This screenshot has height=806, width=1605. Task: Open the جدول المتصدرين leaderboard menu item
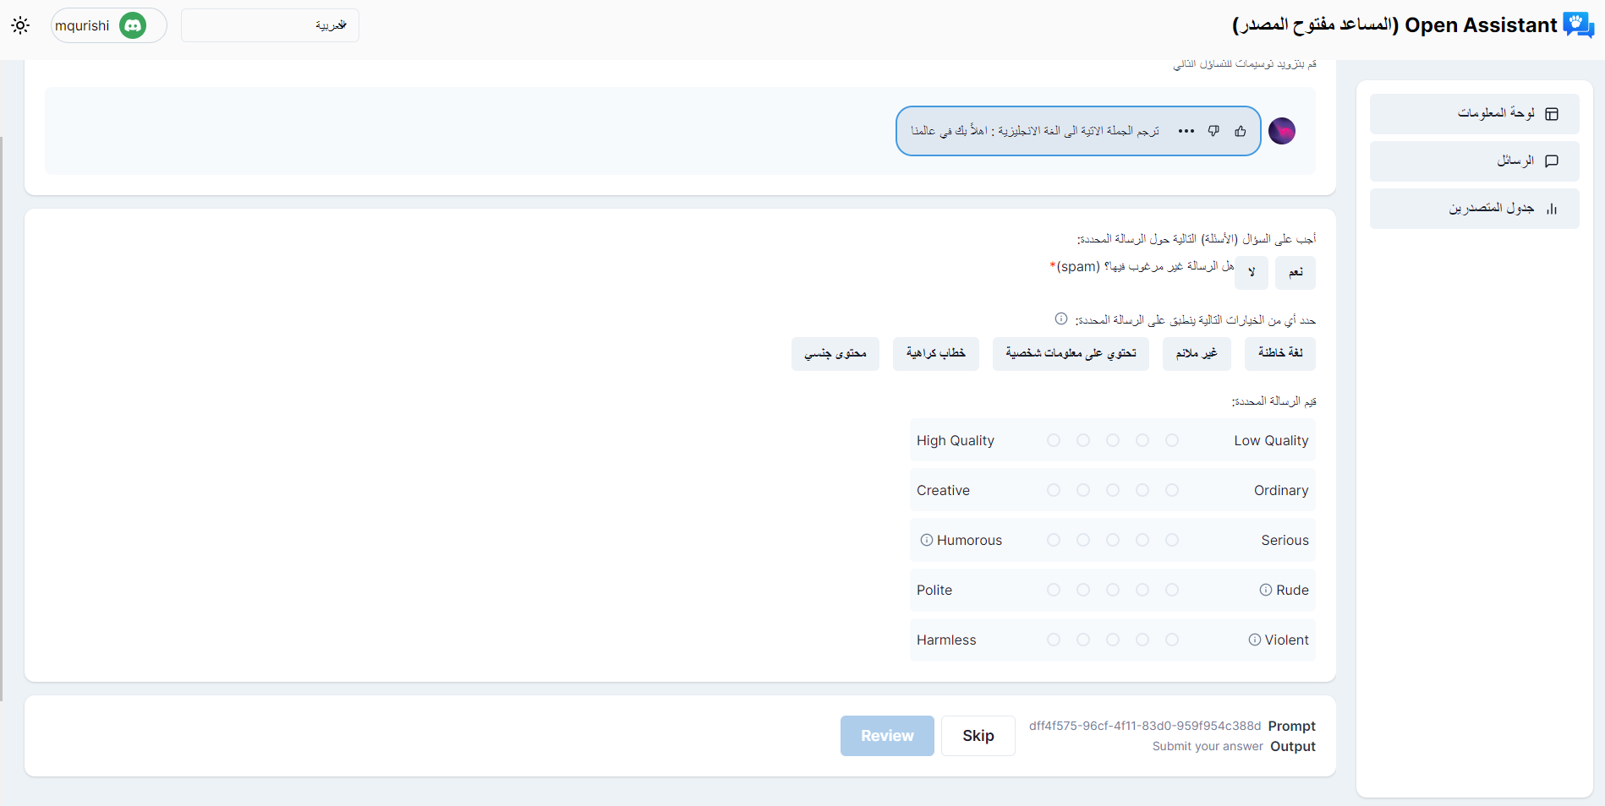click(x=1474, y=208)
